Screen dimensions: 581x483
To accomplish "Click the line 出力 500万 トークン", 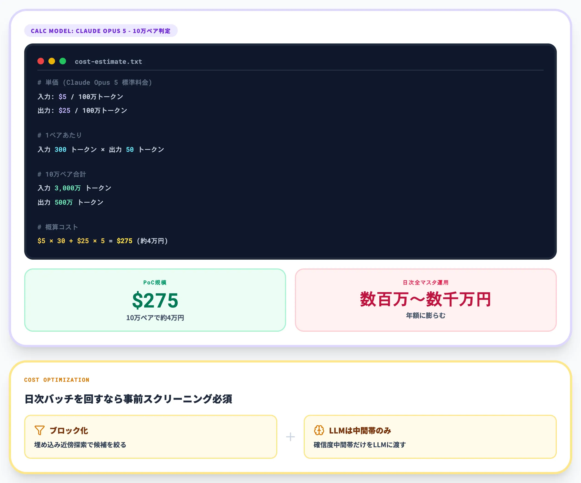I will tap(70, 202).
